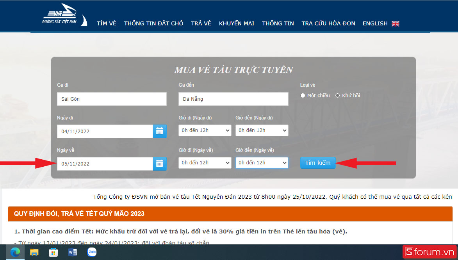Select the Khứ hồi ticket option

click(x=338, y=96)
